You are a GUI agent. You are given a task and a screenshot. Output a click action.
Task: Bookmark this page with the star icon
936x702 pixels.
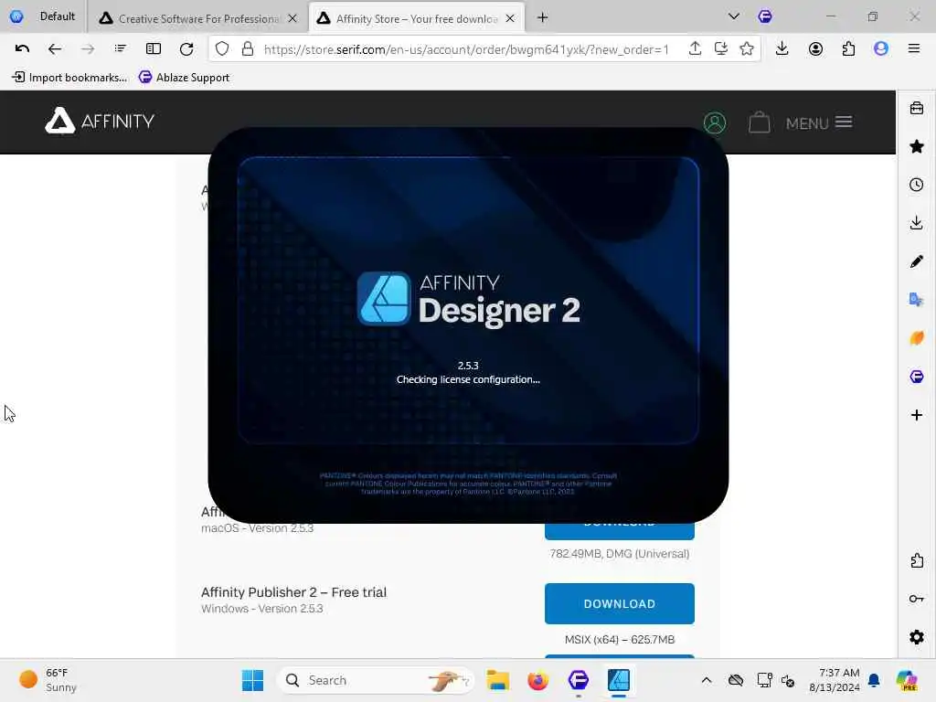click(746, 49)
